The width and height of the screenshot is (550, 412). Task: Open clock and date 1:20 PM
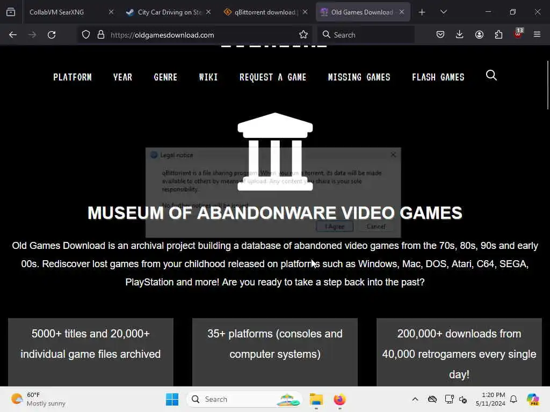490,399
